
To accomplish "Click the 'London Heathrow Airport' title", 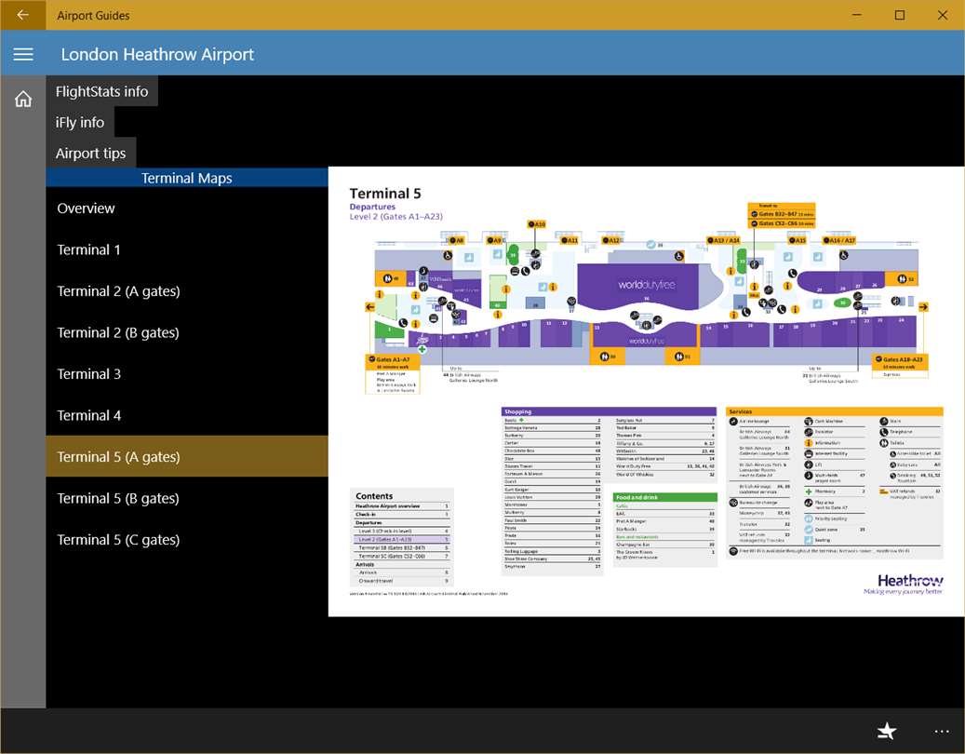I will click(157, 54).
